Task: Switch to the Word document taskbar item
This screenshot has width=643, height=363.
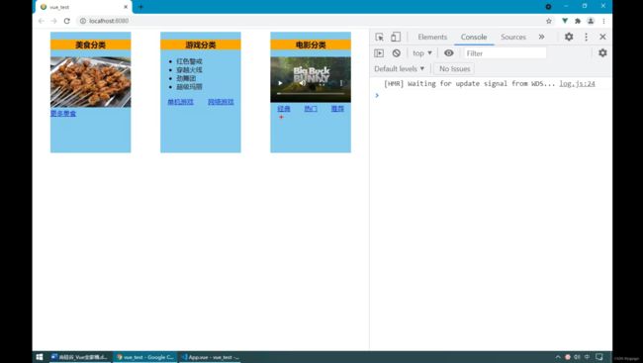Action: coord(80,357)
